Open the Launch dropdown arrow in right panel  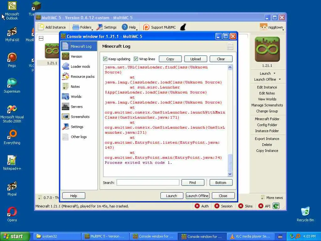pyautogui.click(x=274, y=73)
